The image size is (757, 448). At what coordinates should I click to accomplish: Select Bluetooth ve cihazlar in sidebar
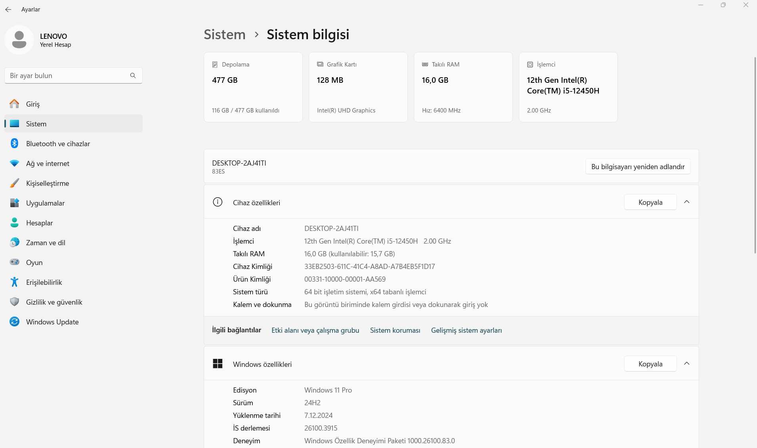click(x=73, y=143)
